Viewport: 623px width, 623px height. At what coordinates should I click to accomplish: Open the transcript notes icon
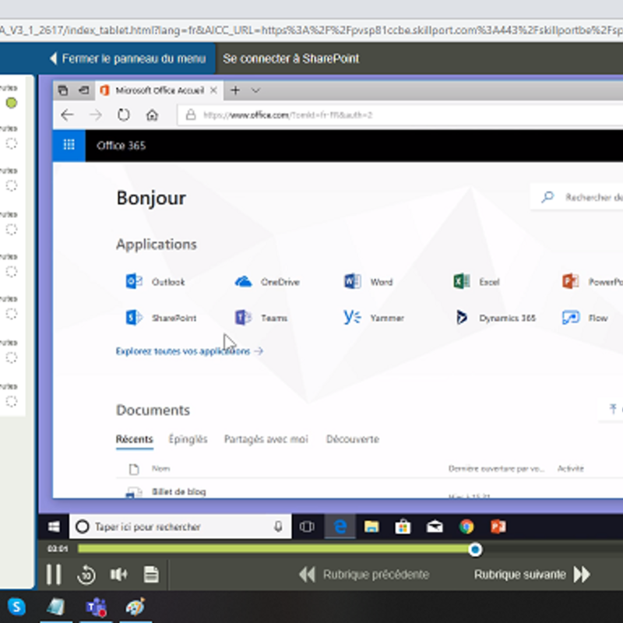coord(151,575)
